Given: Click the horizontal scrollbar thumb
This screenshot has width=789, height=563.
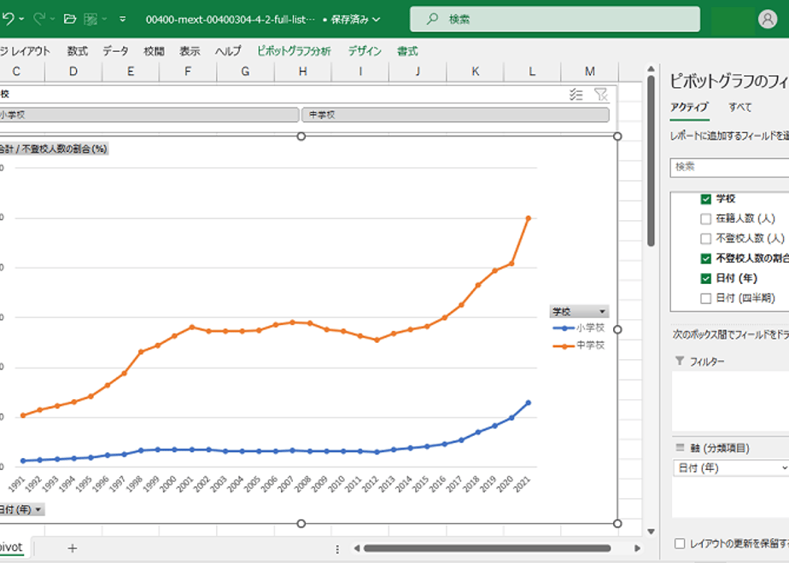Looking at the screenshot, I should click(x=487, y=548).
